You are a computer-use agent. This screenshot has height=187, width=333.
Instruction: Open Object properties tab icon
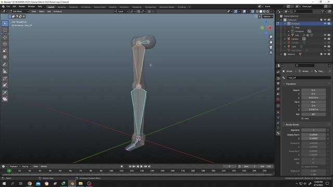(x=278, y=112)
